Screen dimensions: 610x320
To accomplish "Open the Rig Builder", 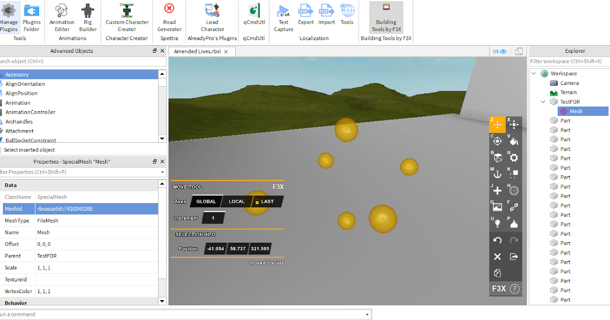I will click(x=88, y=18).
